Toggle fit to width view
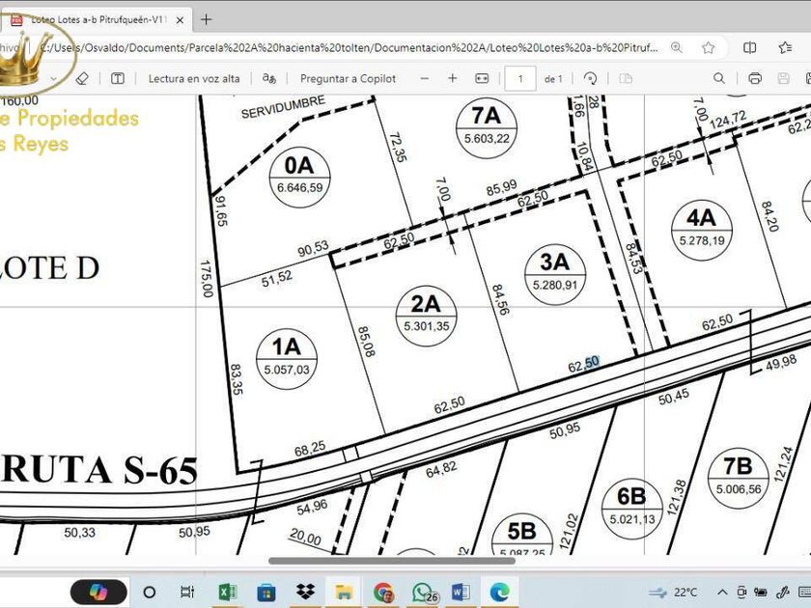 pyautogui.click(x=481, y=78)
